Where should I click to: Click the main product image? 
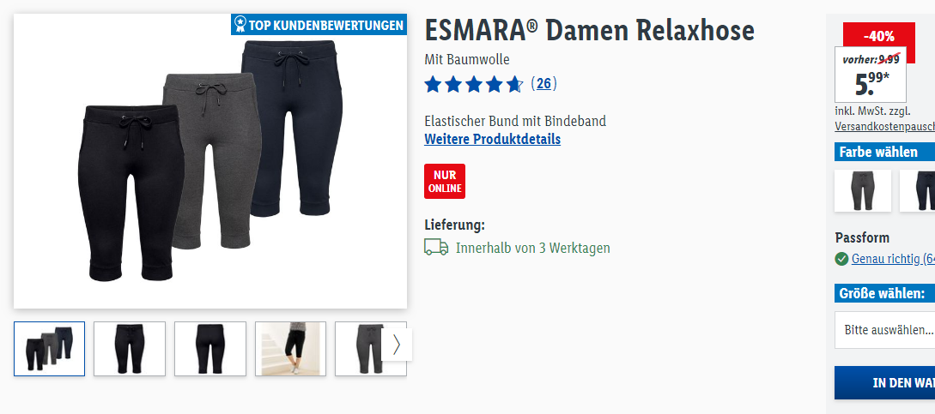pos(209,161)
